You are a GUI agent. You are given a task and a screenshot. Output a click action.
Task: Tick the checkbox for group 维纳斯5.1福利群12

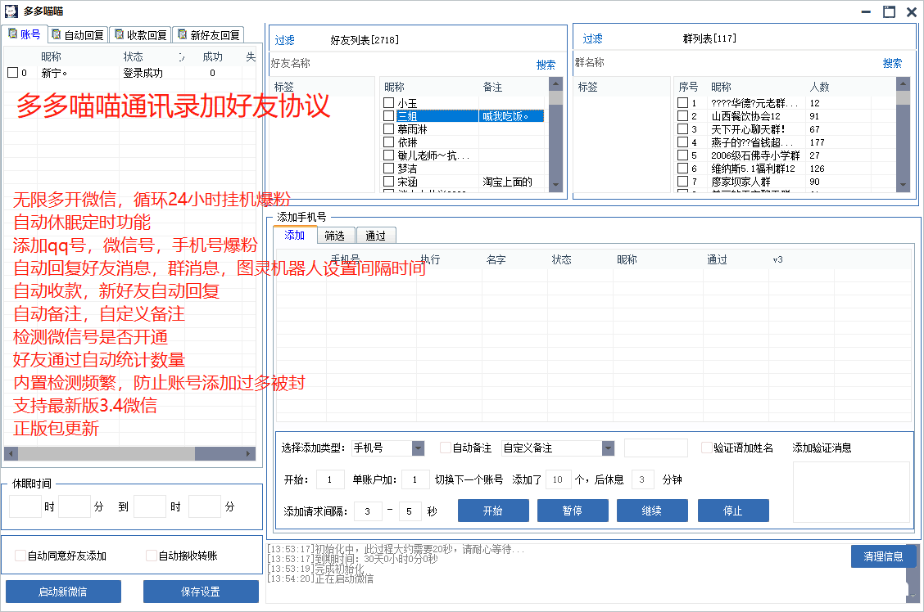(682, 169)
